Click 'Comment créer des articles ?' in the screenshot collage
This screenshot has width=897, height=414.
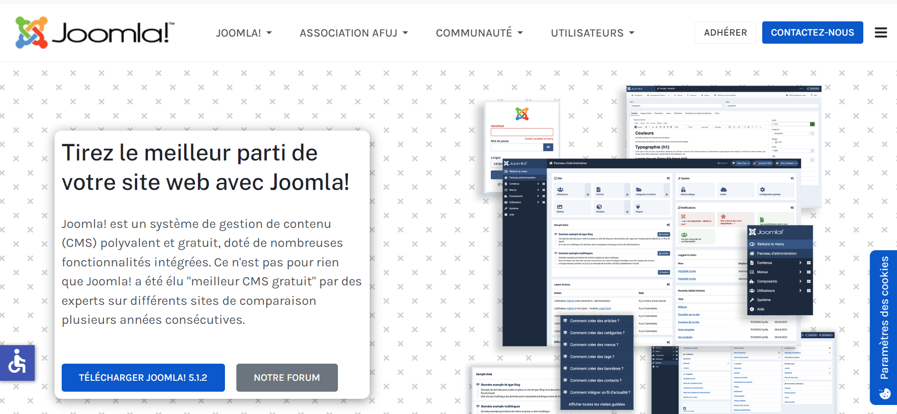coord(594,321)
